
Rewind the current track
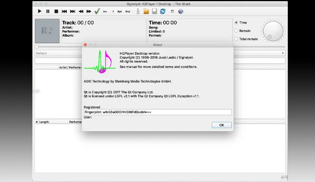tap(81, 11)
